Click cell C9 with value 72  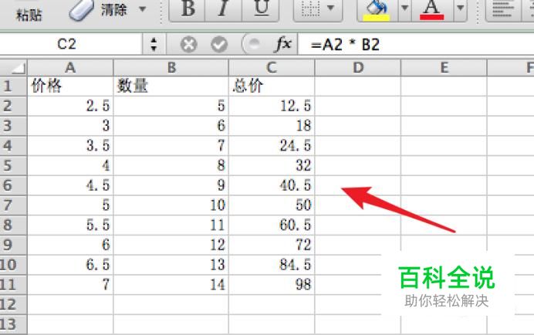click(x=272, y=245)
